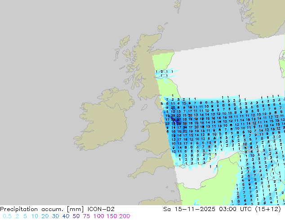Click the 100 mm legend value

99,216
